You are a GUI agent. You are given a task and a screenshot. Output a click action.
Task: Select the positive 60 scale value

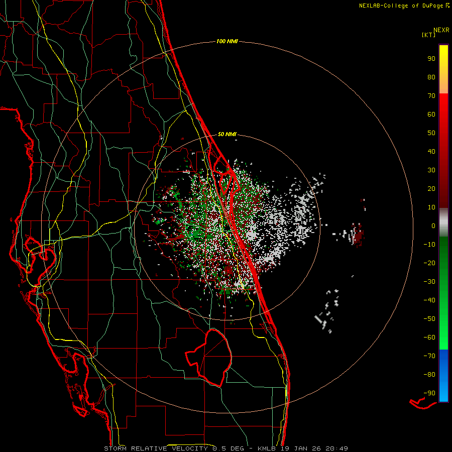click(x=431, y=114)
